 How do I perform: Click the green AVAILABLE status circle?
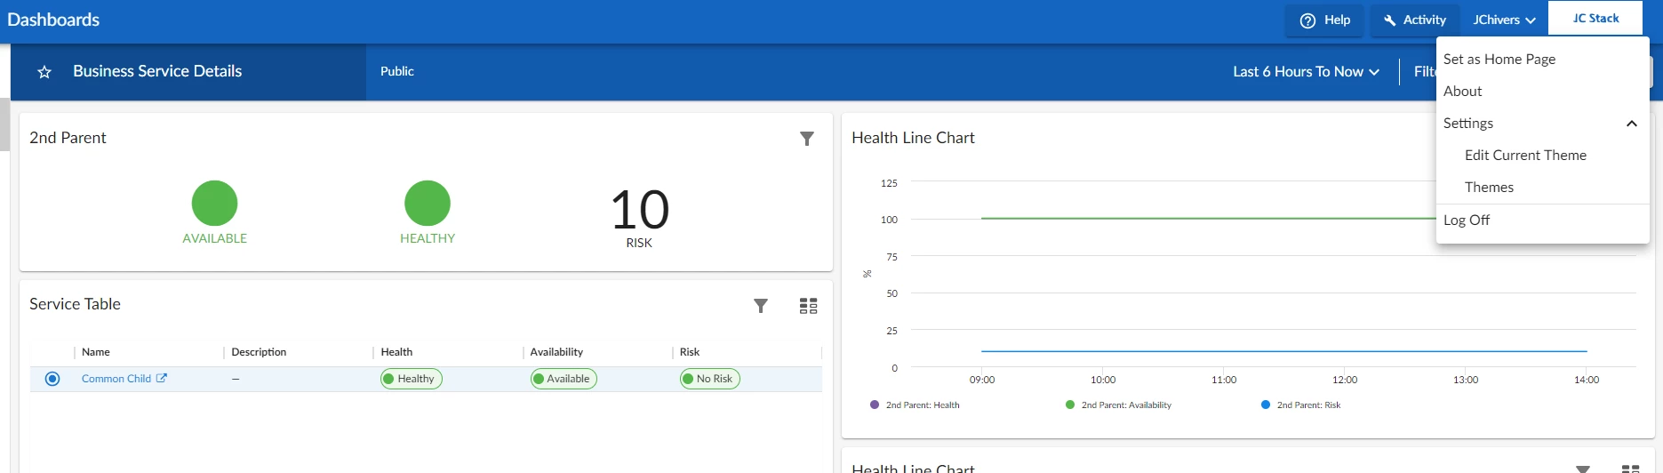tap(214, 203)
